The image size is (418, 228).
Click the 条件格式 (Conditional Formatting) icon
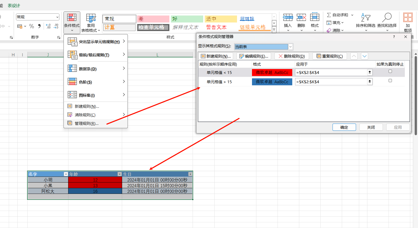point(72,18)
